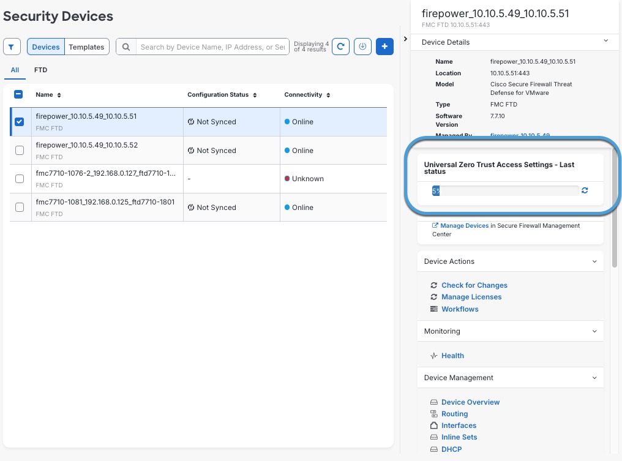
Task: Toggle the select-all checkbox in header
Action: pos(18,95)
